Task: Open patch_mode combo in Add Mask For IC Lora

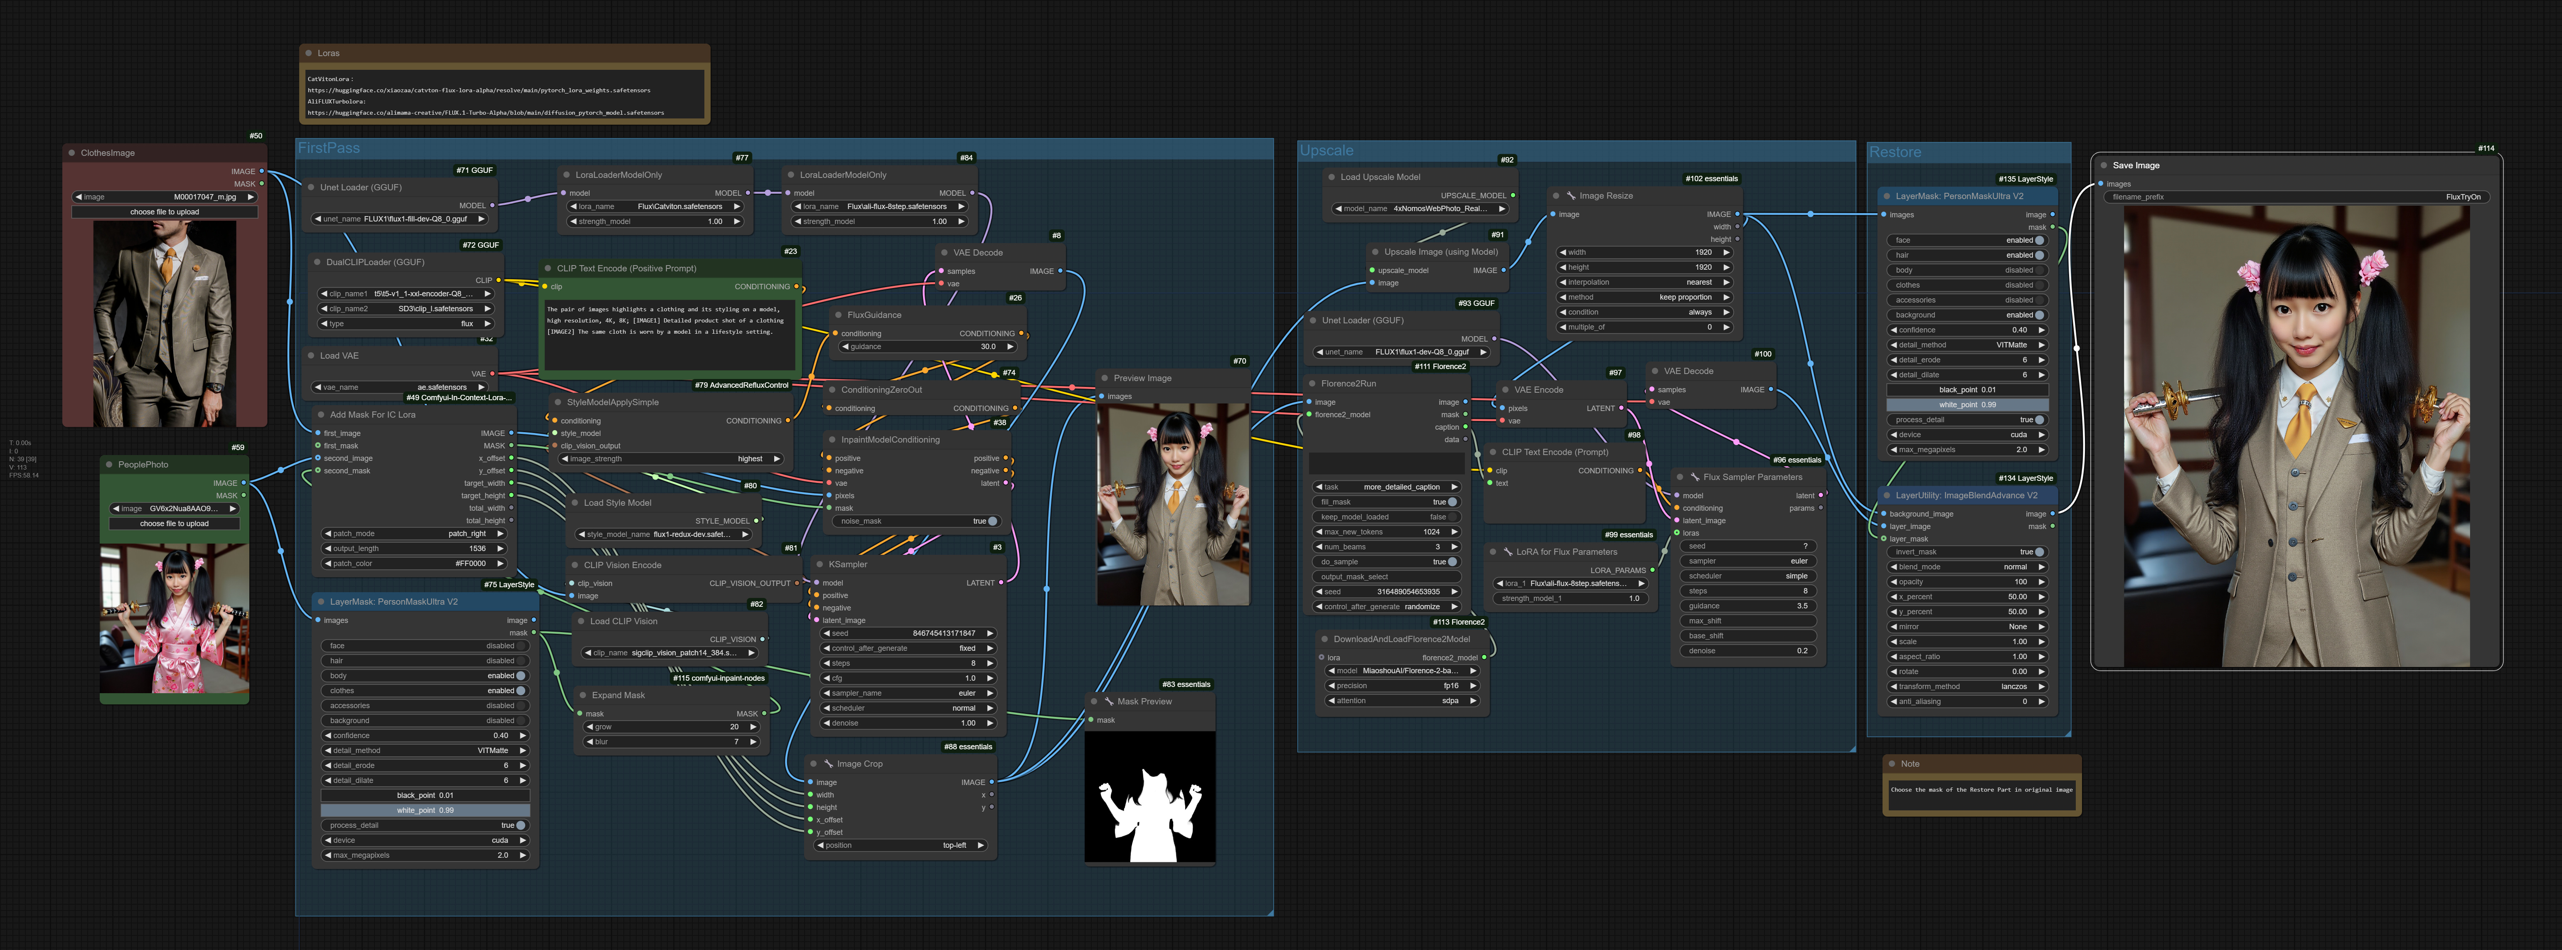Action: tap(414, 534)
